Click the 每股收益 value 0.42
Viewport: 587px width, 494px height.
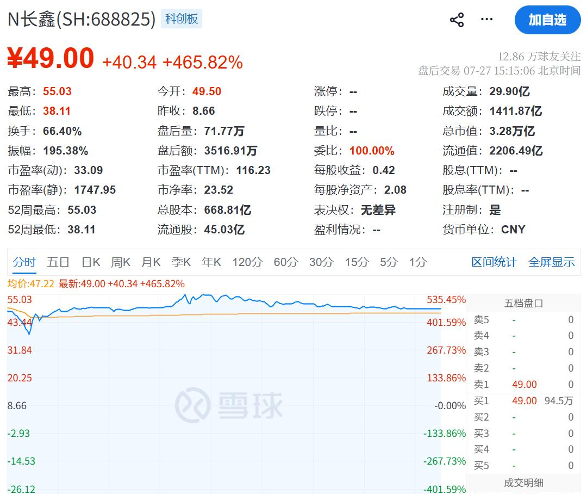(x=384, y=170)
